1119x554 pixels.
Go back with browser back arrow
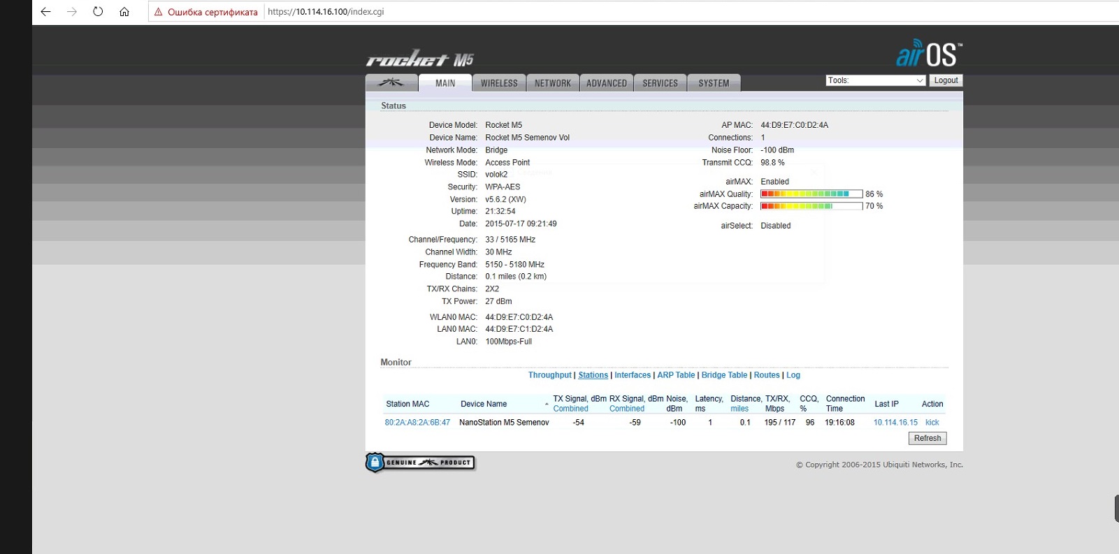coord(46,12)
